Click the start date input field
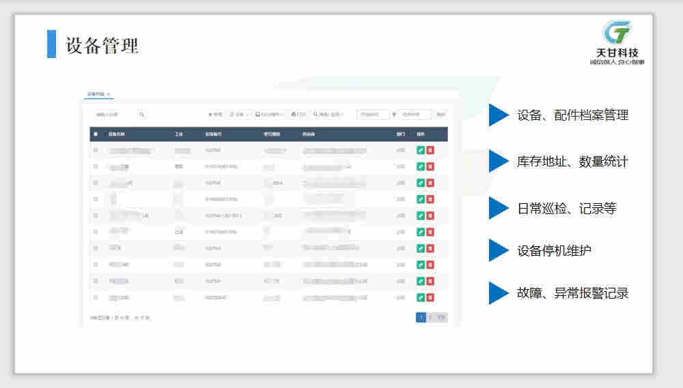Screen dimensions: 683x388 [374, 115]
